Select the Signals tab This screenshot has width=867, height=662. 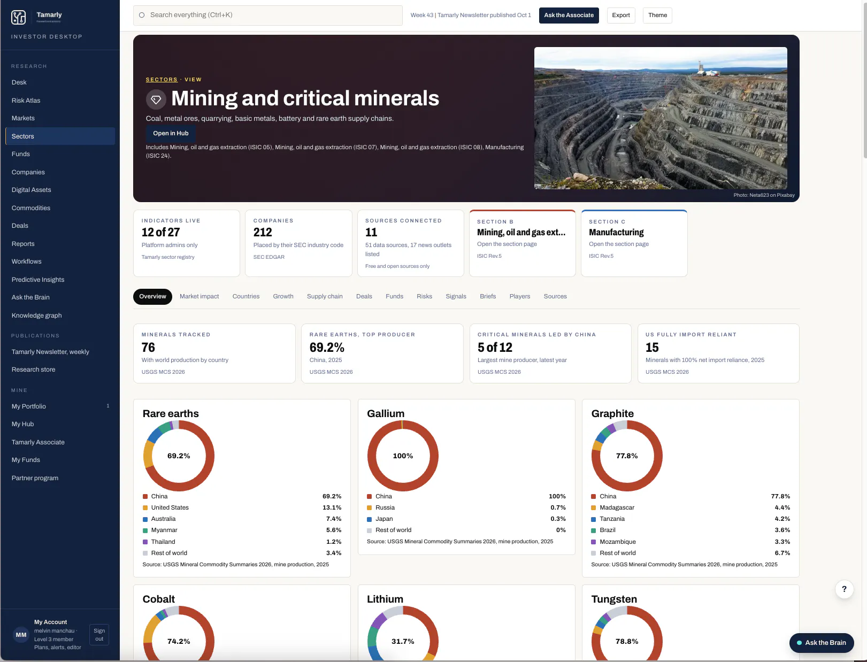coord(456,296)
